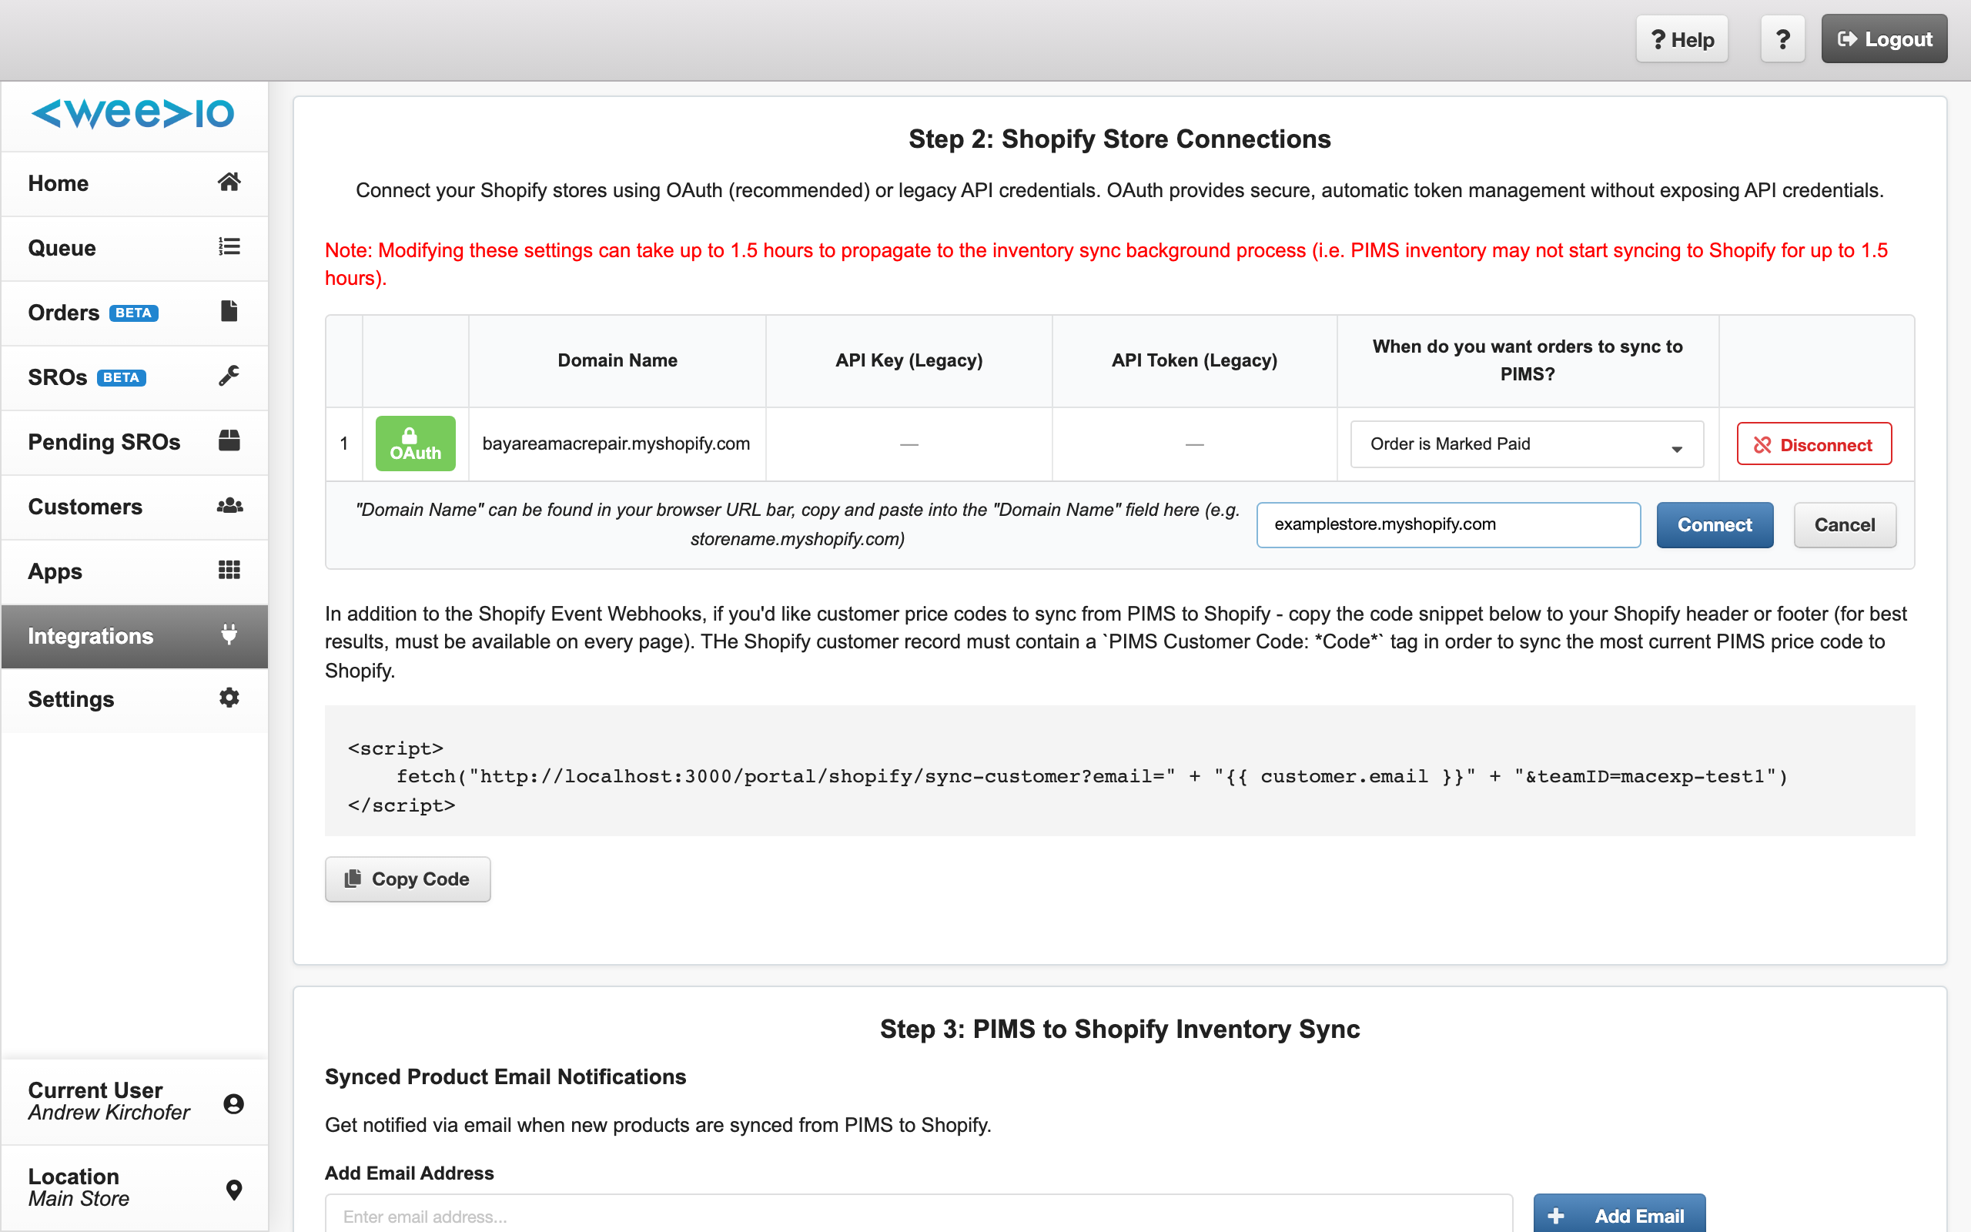Click the green OAuth lock badge

(416, 444)
